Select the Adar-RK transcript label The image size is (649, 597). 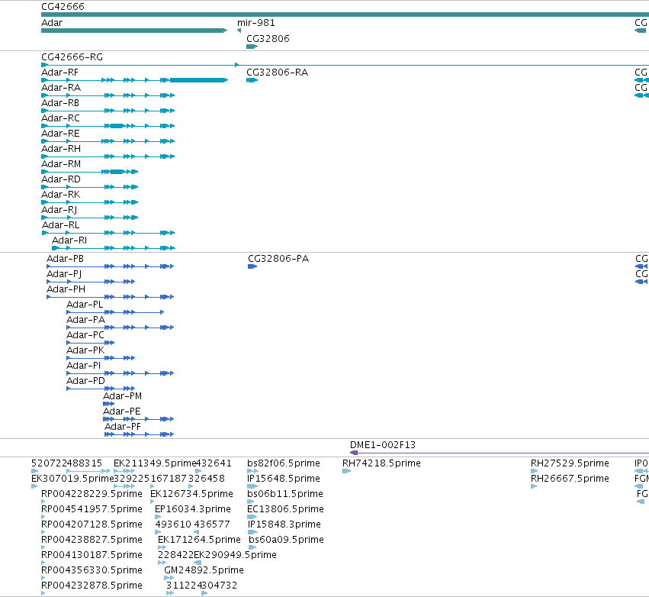(60, 195)
